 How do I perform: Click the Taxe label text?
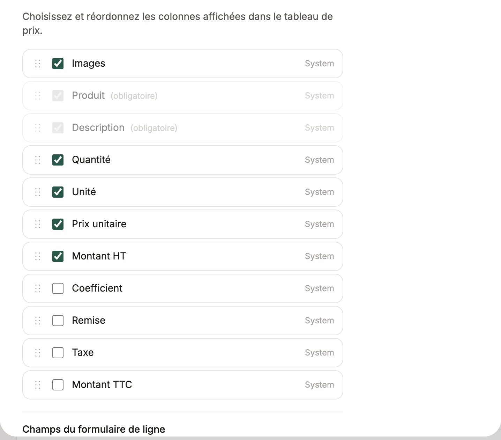(83, 353)
